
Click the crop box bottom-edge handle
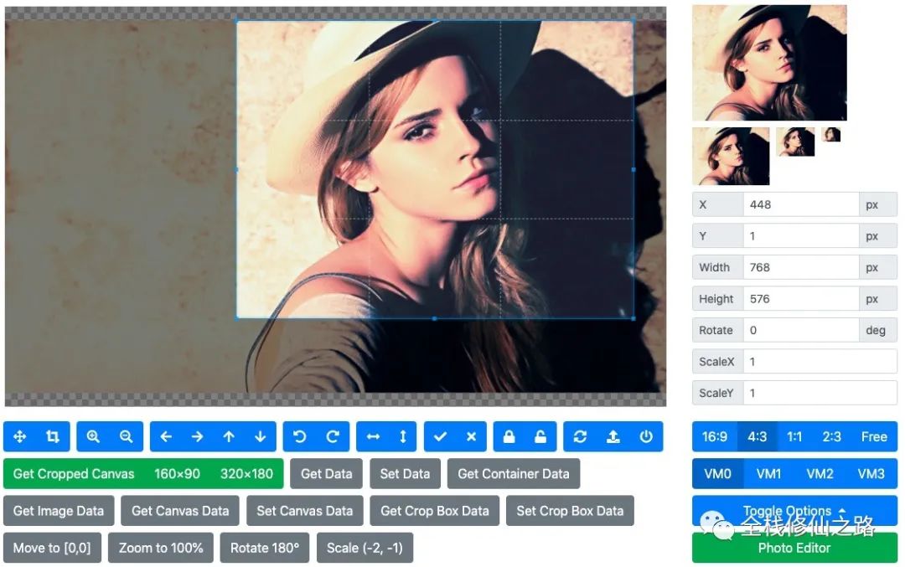(435, 318)
